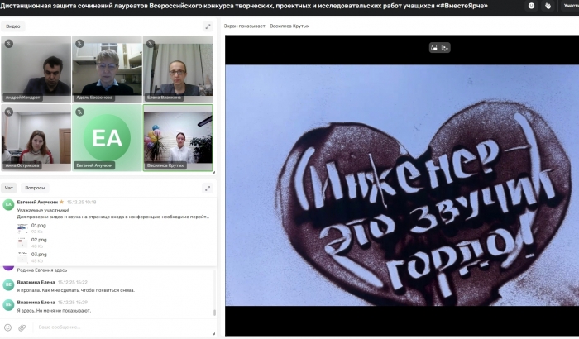Expand the chat panel to fullscreen
Screen dimensions: 579x339
coord(208,189)
